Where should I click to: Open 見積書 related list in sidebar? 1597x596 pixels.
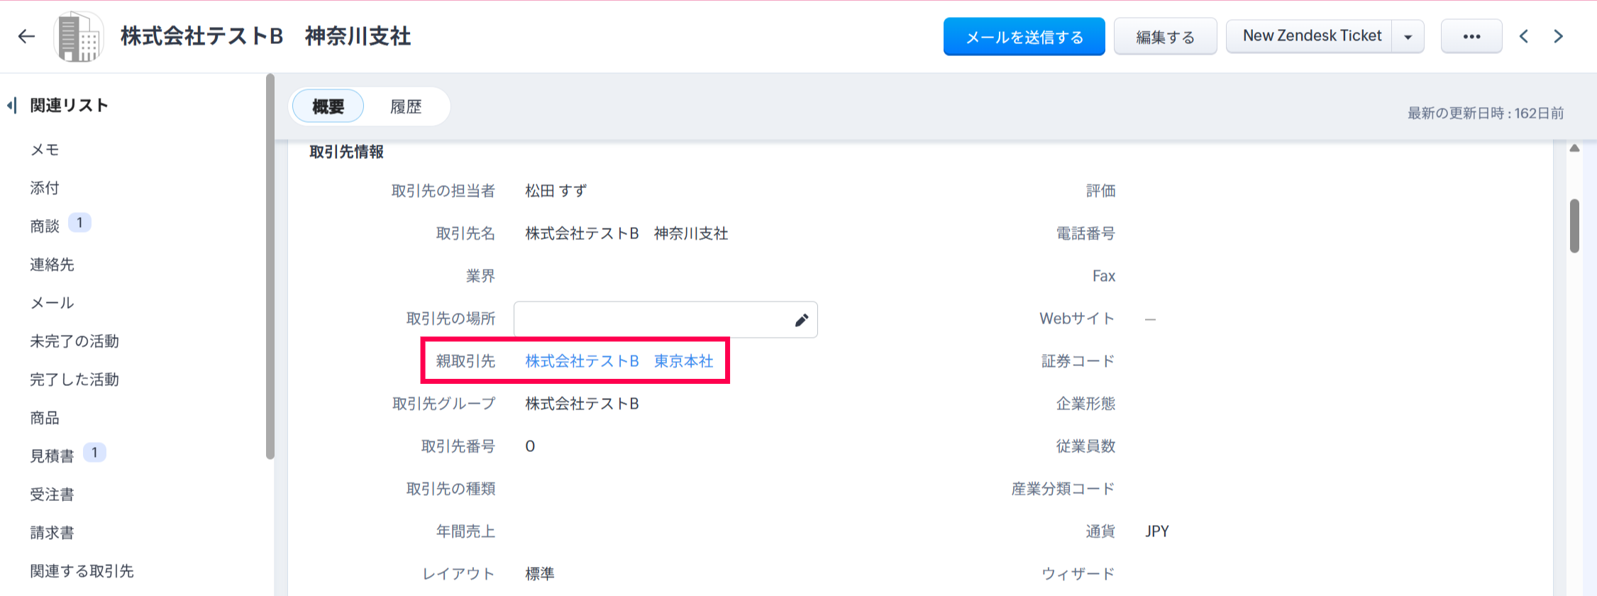click(x=52, y=456)
